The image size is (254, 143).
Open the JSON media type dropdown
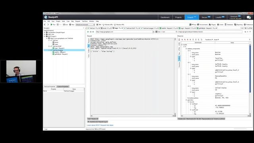(166, 32)
